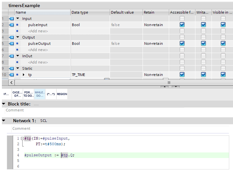Screen dimensions: 233x171
Task: Click #pulseOutput in code line 4
Action: [38, 155]
